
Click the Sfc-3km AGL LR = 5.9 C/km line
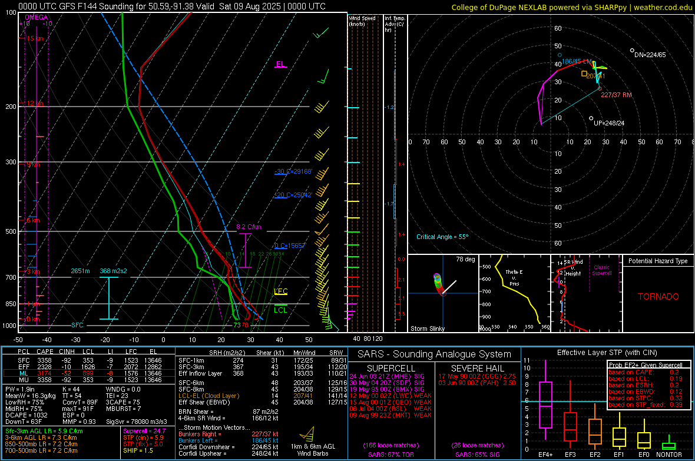tap(44, 431)
